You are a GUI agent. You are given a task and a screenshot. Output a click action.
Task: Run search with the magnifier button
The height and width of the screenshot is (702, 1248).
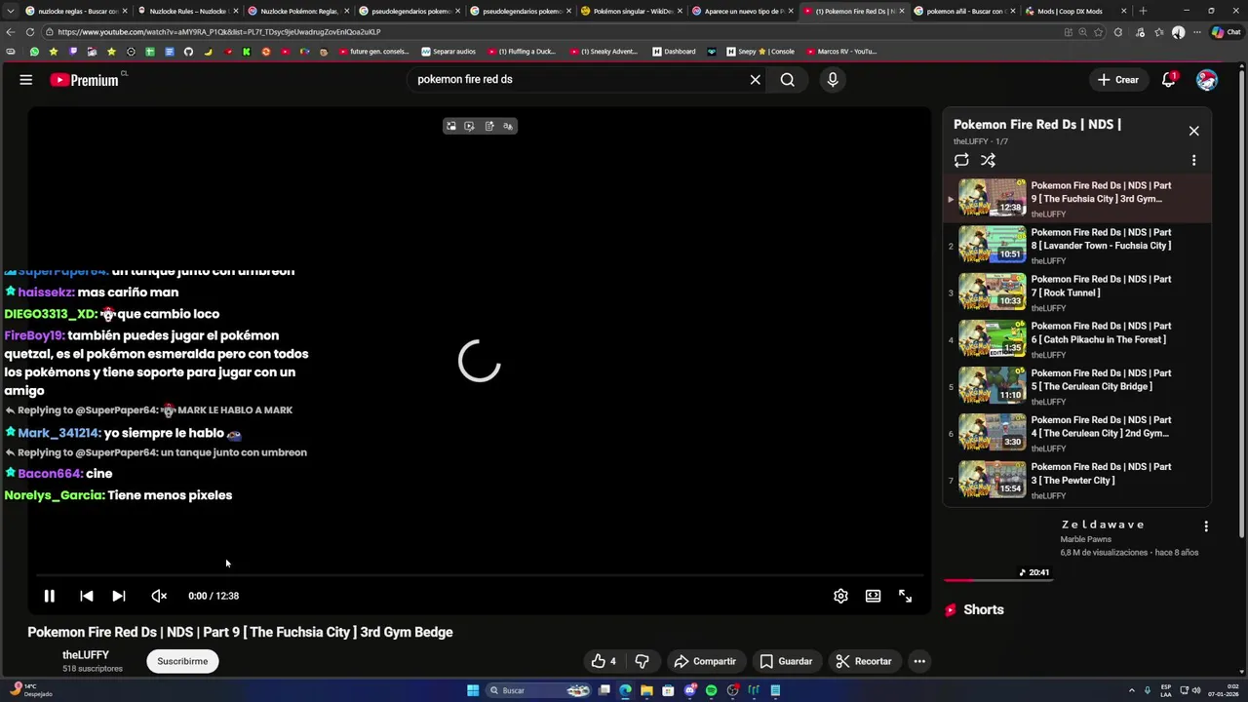pos(787,80)
